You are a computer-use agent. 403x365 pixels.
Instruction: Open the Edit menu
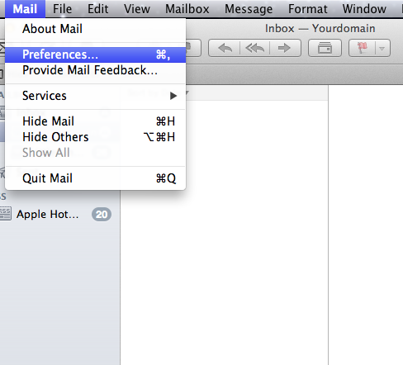click(97, 9)
